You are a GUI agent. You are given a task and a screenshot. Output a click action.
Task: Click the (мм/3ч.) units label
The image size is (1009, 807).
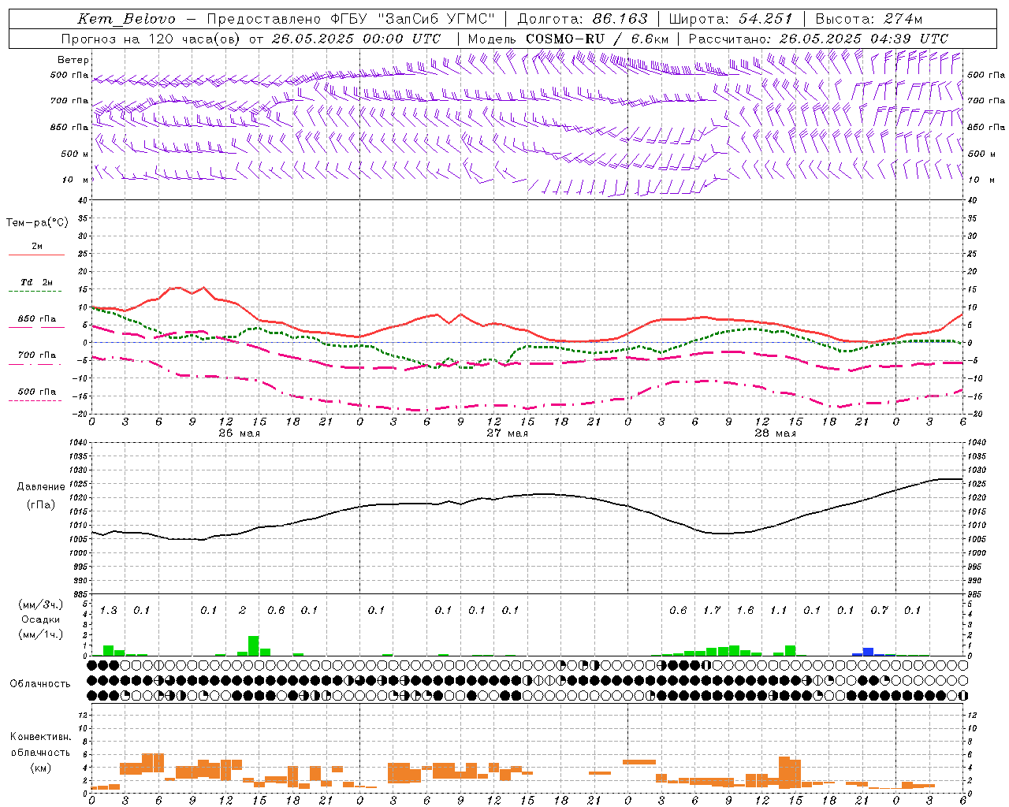point(40,605)
